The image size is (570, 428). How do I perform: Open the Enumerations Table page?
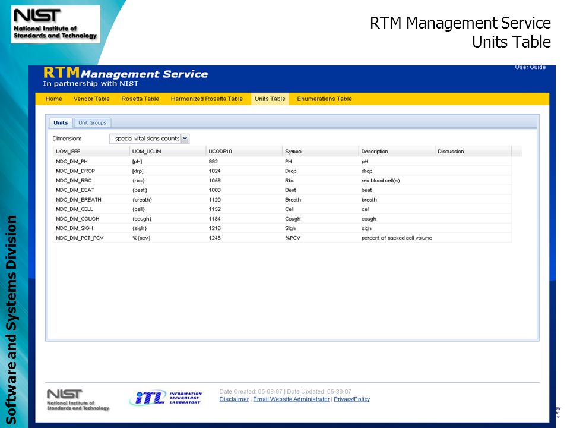tap(325, 99)
